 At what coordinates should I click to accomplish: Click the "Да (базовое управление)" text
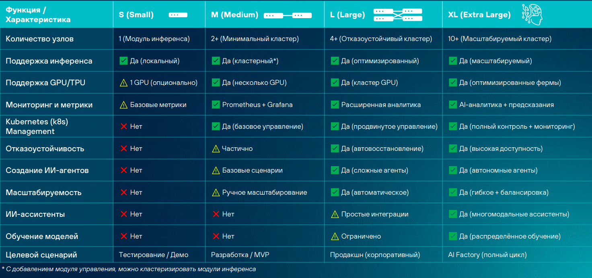pos(263,127)
